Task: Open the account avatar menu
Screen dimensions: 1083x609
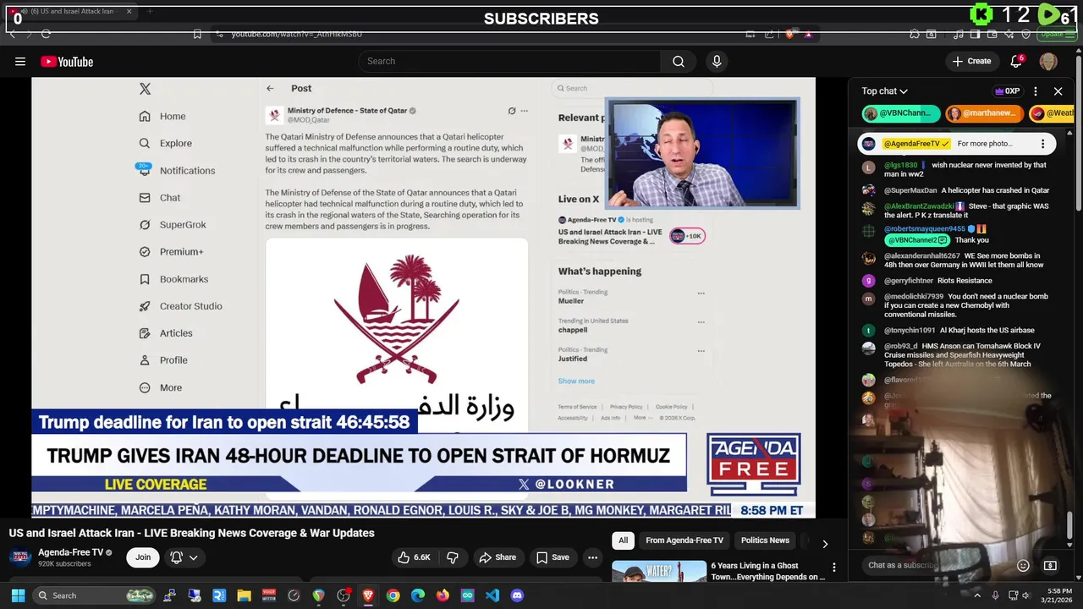Action: point(1048,61)
